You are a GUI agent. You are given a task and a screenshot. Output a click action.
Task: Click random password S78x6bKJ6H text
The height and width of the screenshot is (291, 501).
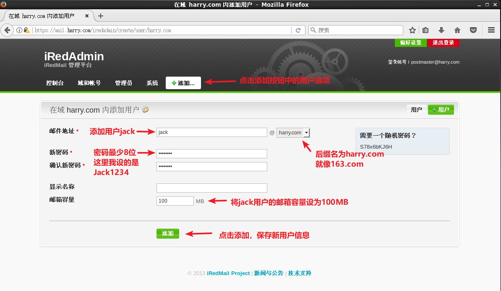[x=376, y=147]
